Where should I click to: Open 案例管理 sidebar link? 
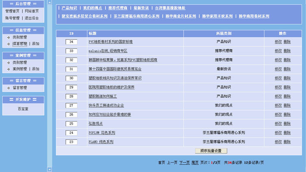20,69
